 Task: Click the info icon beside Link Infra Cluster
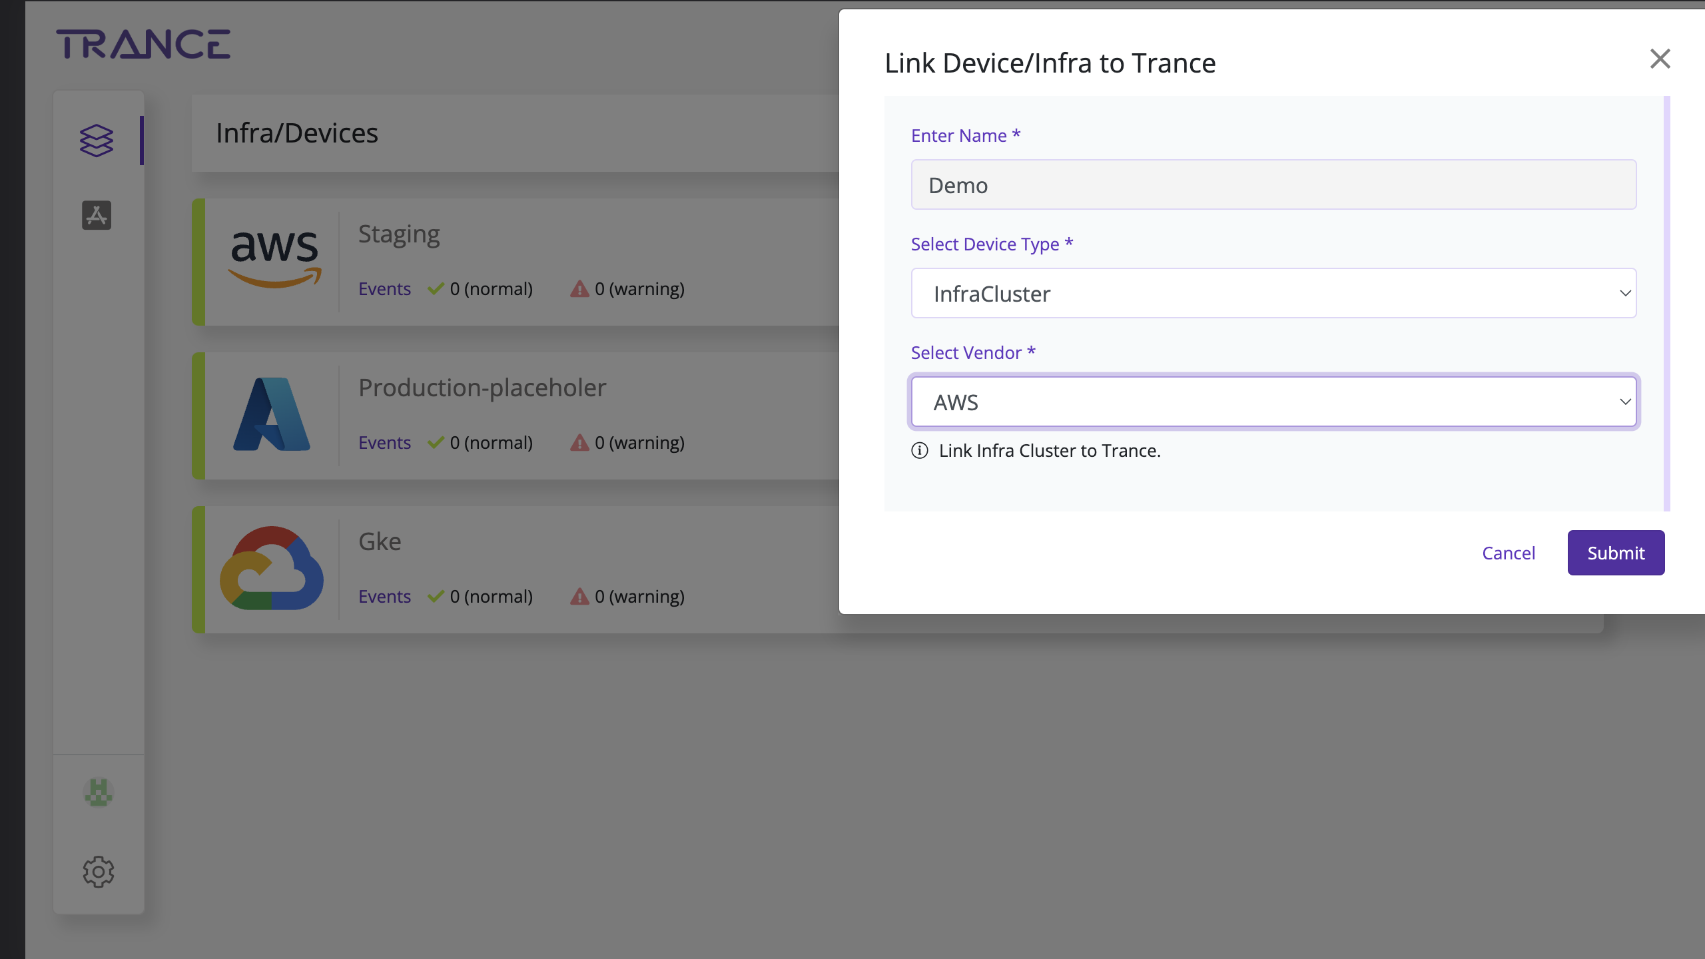920,451
